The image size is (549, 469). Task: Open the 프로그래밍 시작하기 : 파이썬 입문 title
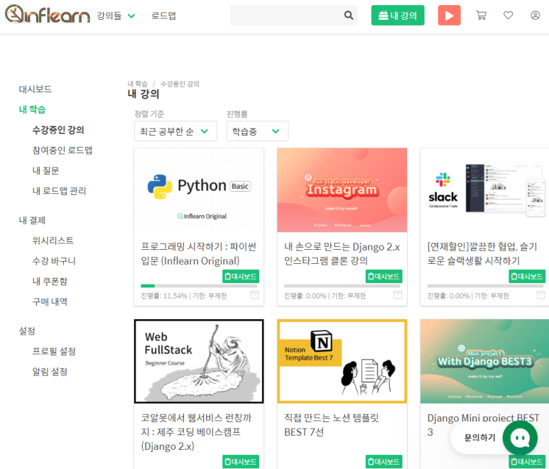pyautogui.click(x=199, y=254)
